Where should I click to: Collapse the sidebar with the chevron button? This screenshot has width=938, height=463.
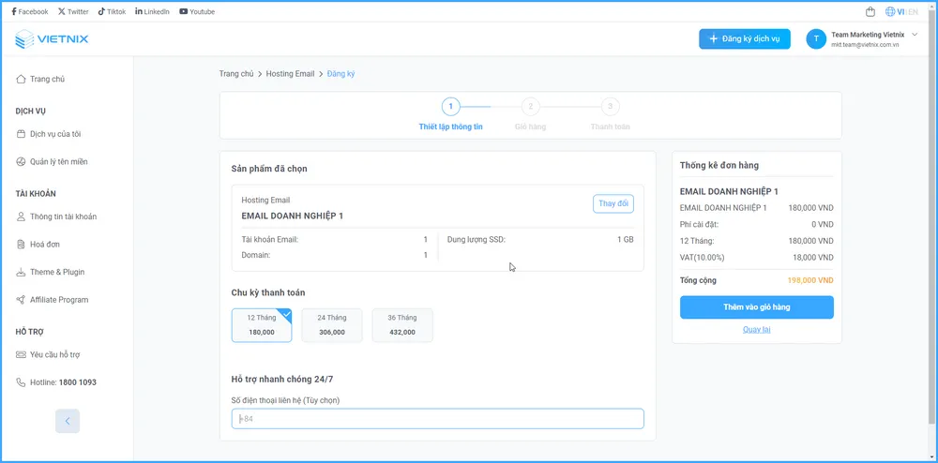pos(68,421)
